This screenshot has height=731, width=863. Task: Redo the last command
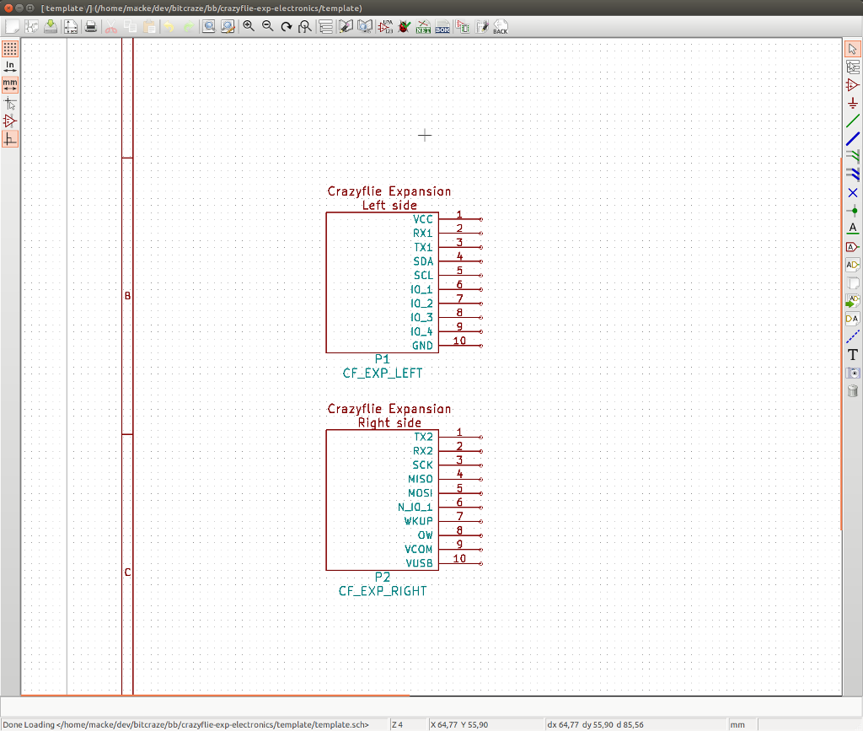coord(188,26)
